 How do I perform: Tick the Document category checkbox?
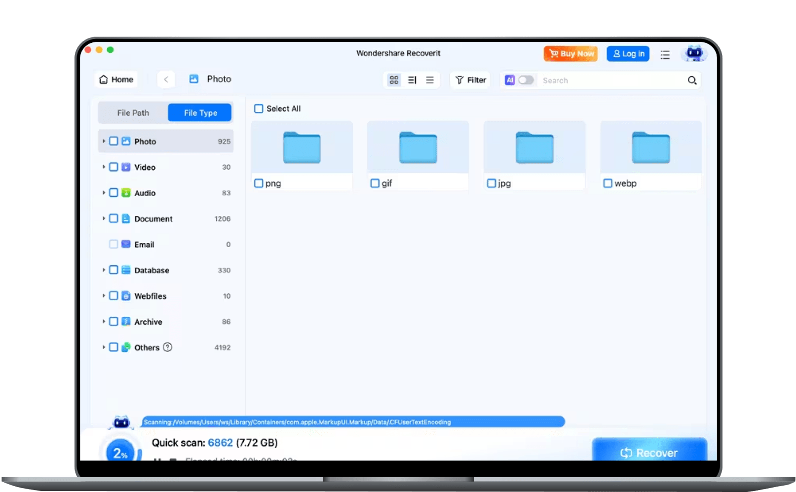114,218
